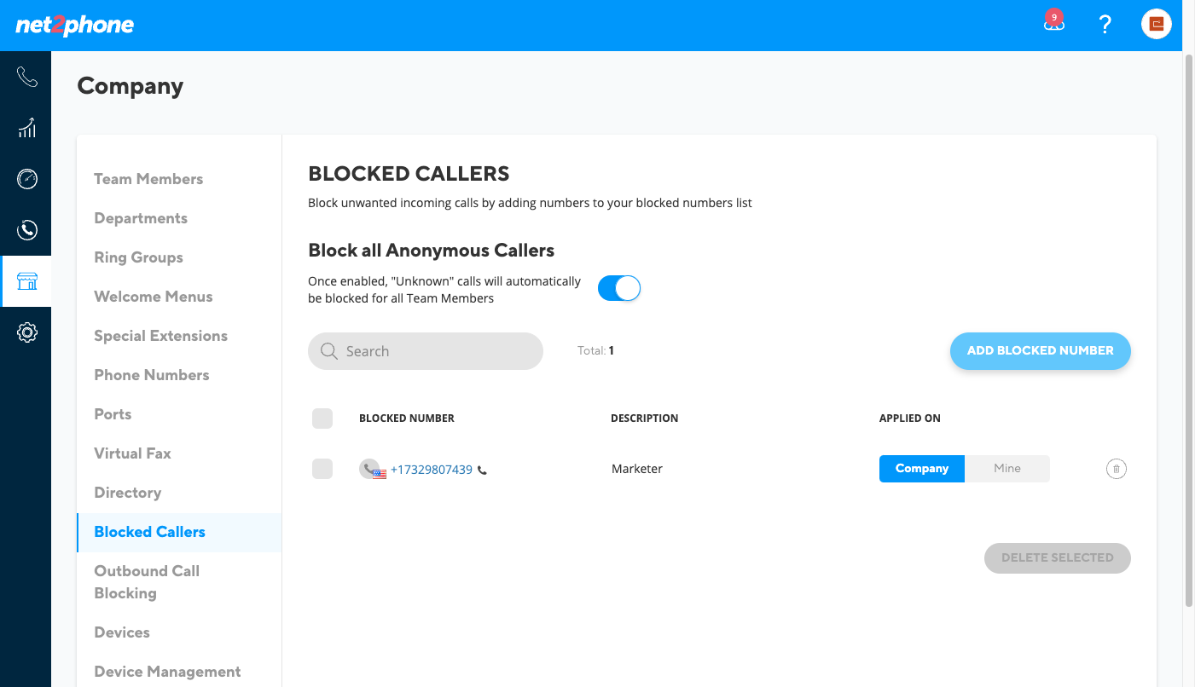Click the Blocked Number column header

coord(407,419)
